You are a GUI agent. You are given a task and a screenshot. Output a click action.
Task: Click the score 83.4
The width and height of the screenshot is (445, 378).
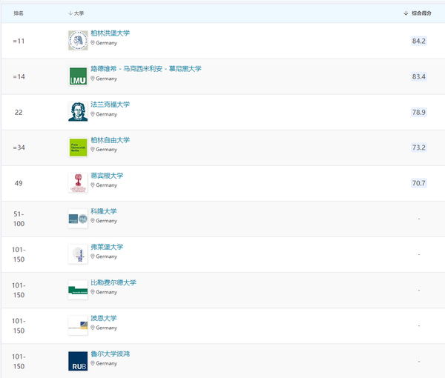[419, 76]
